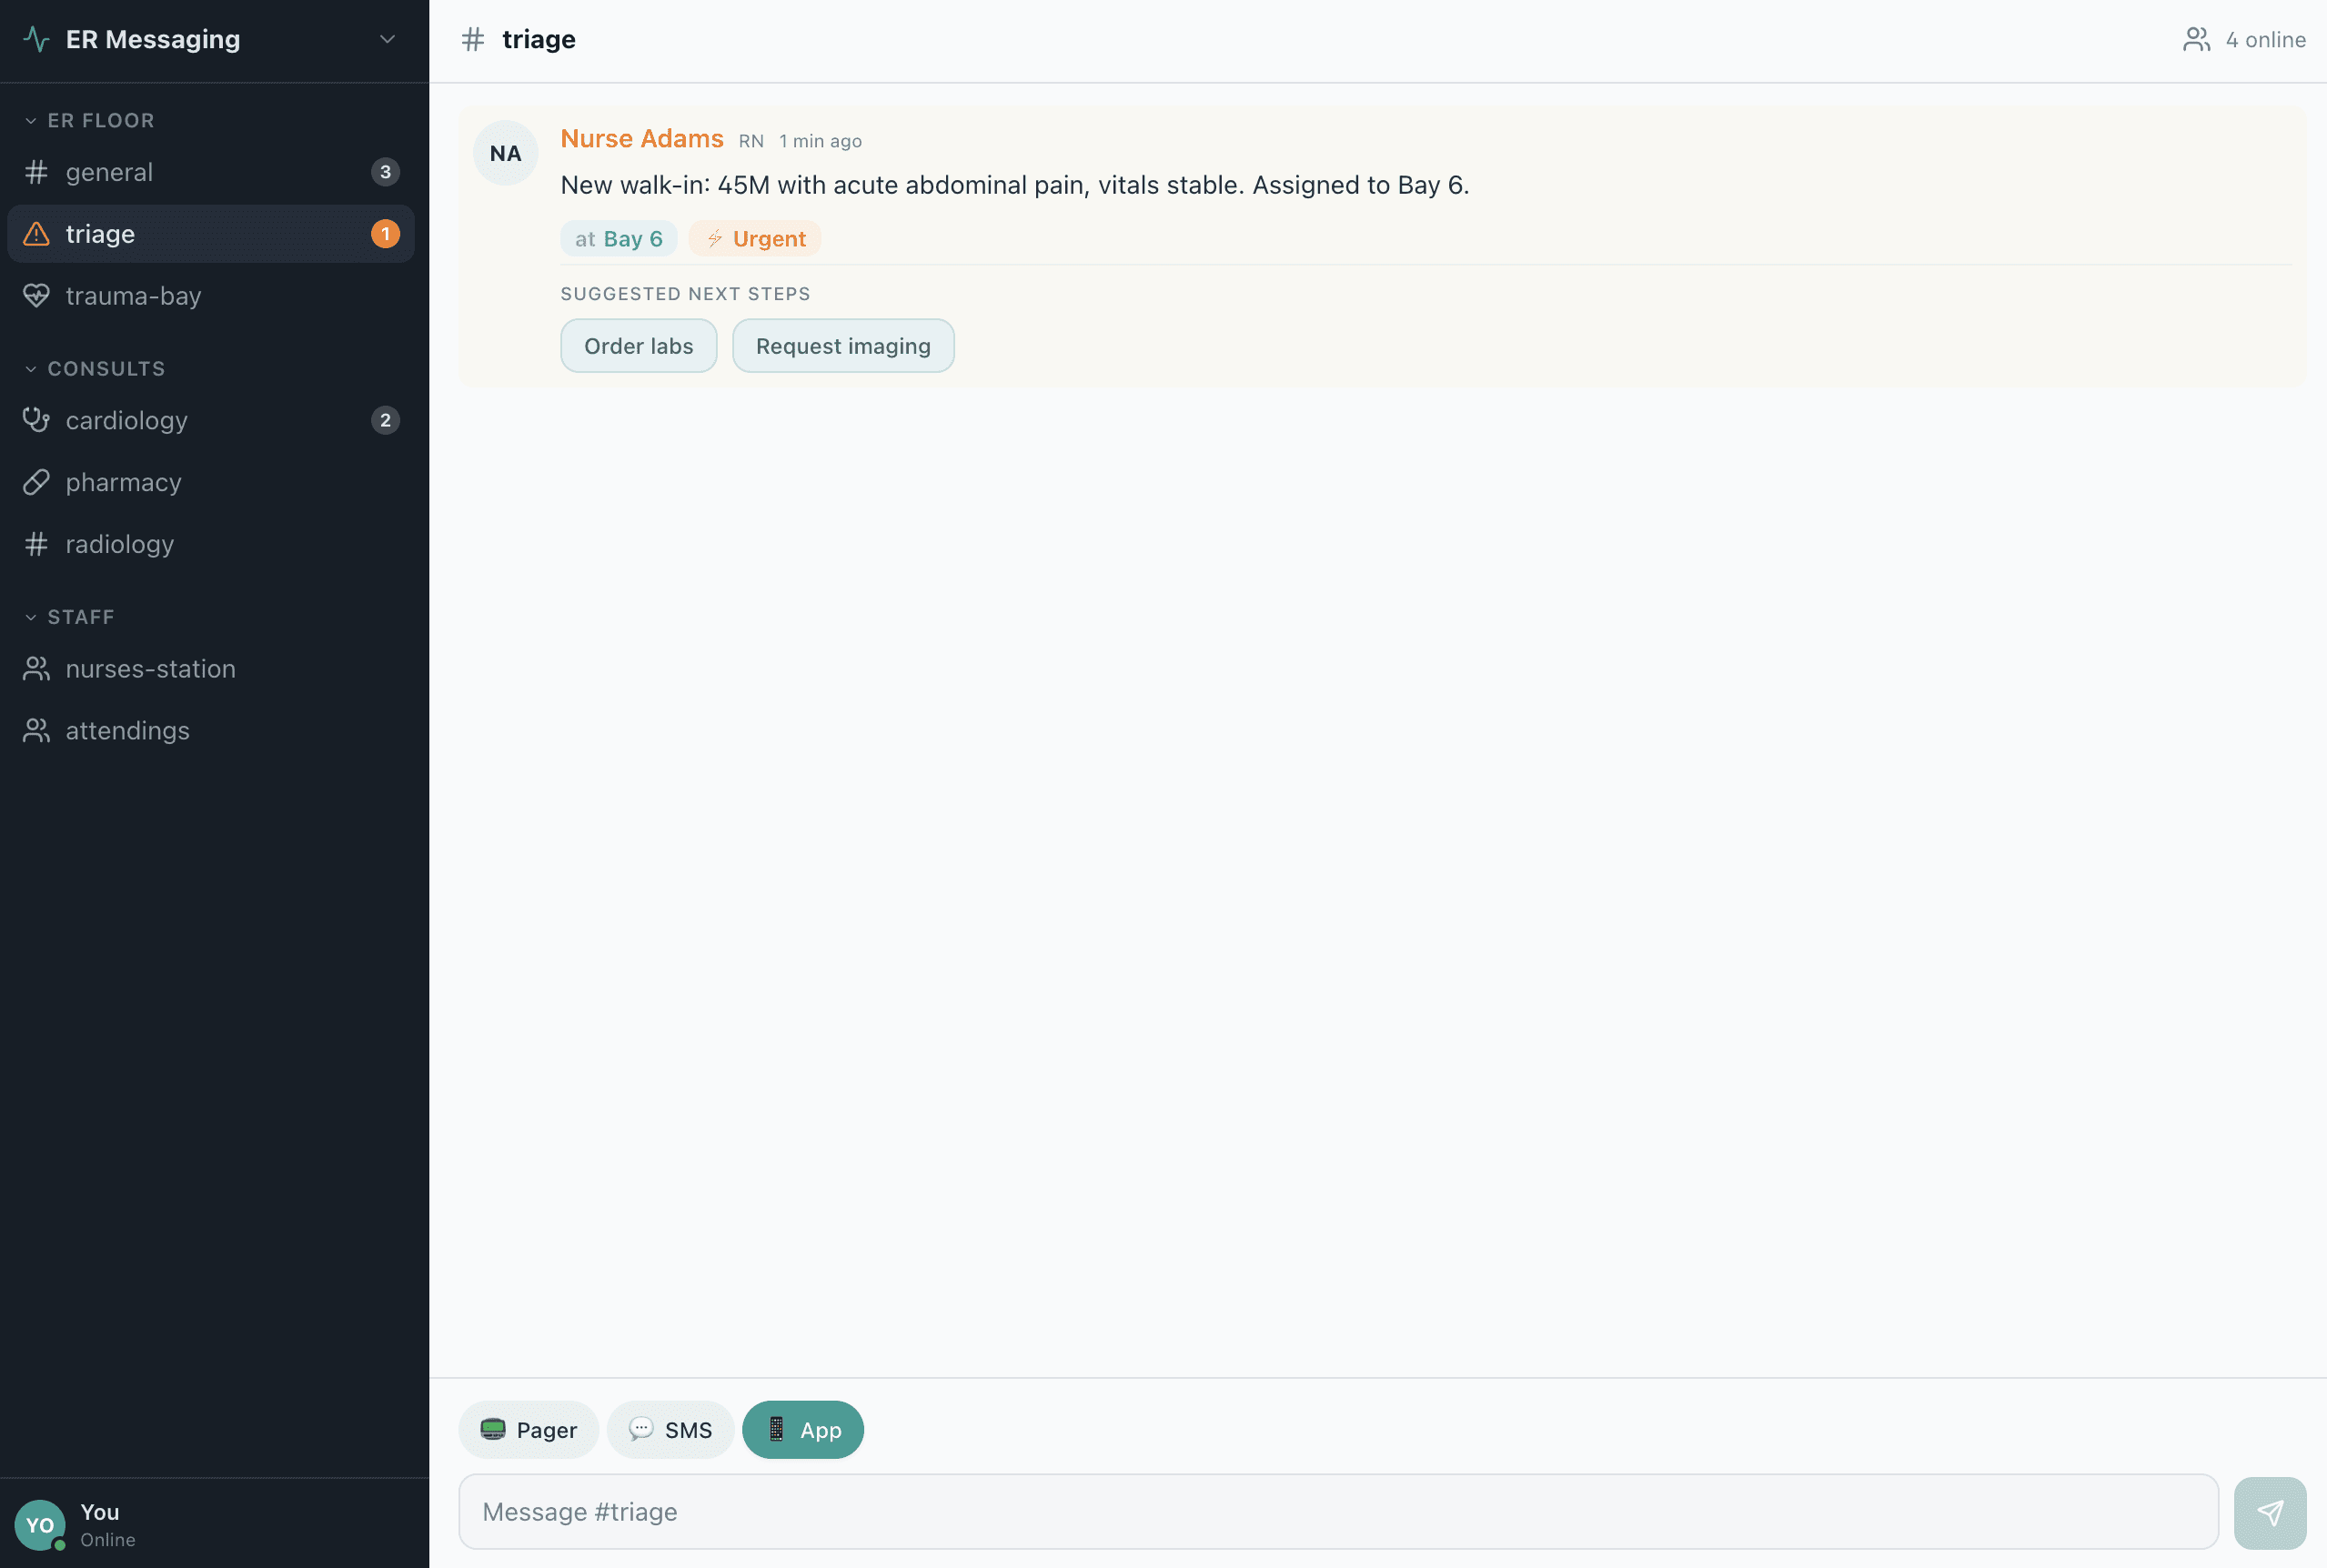Image resolution: width=2327 pixels, height=1568 pixels.
Task: Click the pharmacy pill icon
Action: 36,482
